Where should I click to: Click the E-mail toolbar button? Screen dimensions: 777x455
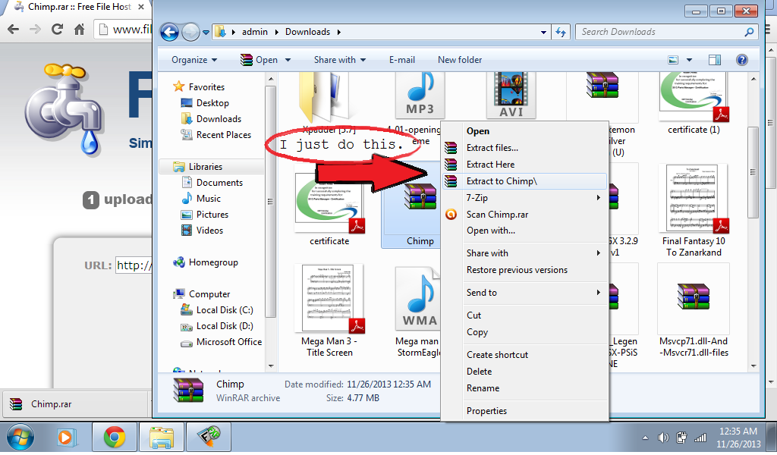402,60
